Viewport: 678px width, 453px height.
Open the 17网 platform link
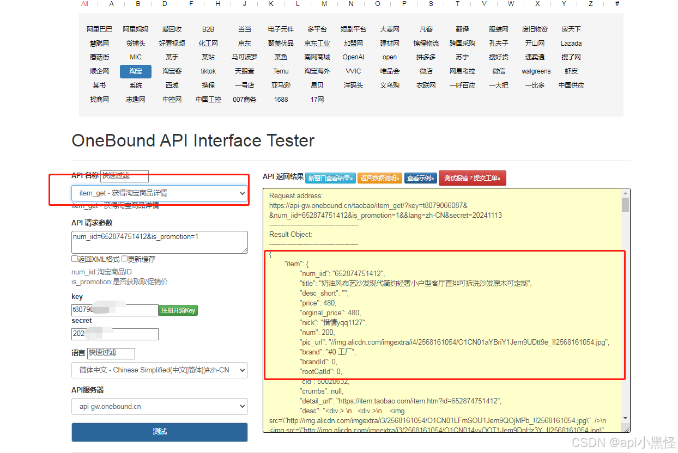click(x=317, y=100)
